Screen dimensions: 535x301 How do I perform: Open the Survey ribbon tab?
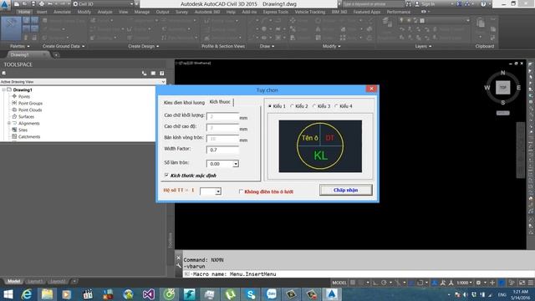coord(181,12)
